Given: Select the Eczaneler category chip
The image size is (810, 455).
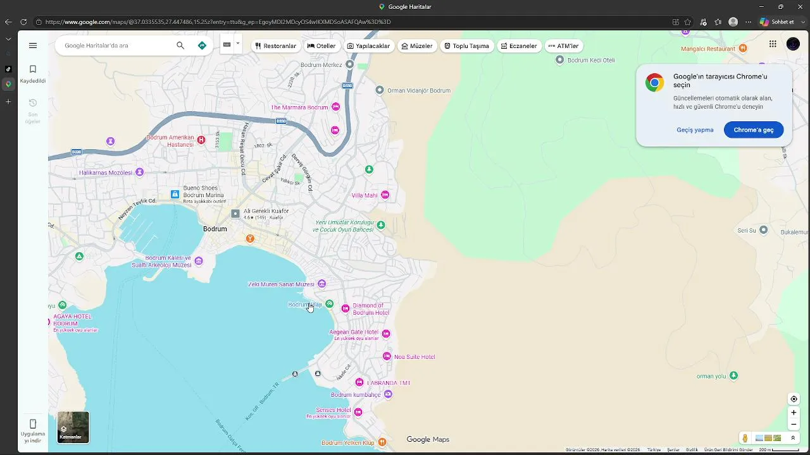Looking at the screenshot, I should pos(519,45).
